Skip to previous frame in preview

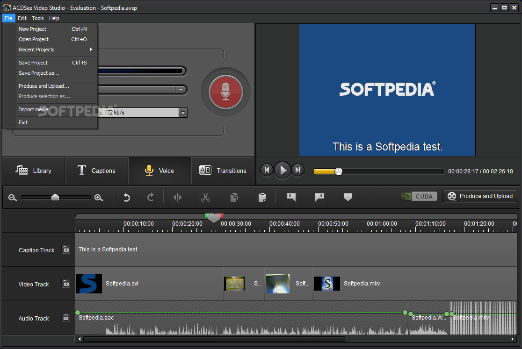pos(267,171)
